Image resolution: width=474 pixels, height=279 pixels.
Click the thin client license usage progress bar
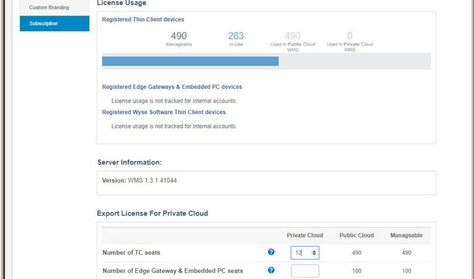[267, 61]
